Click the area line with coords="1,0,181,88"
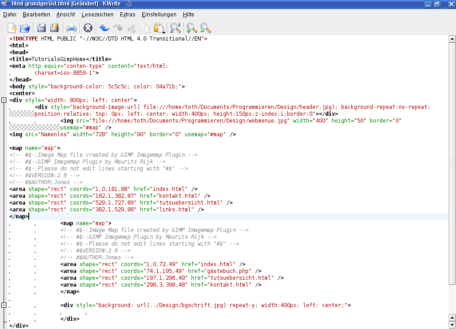The width and height of the screenshot is (456, 329). (104, 189)
